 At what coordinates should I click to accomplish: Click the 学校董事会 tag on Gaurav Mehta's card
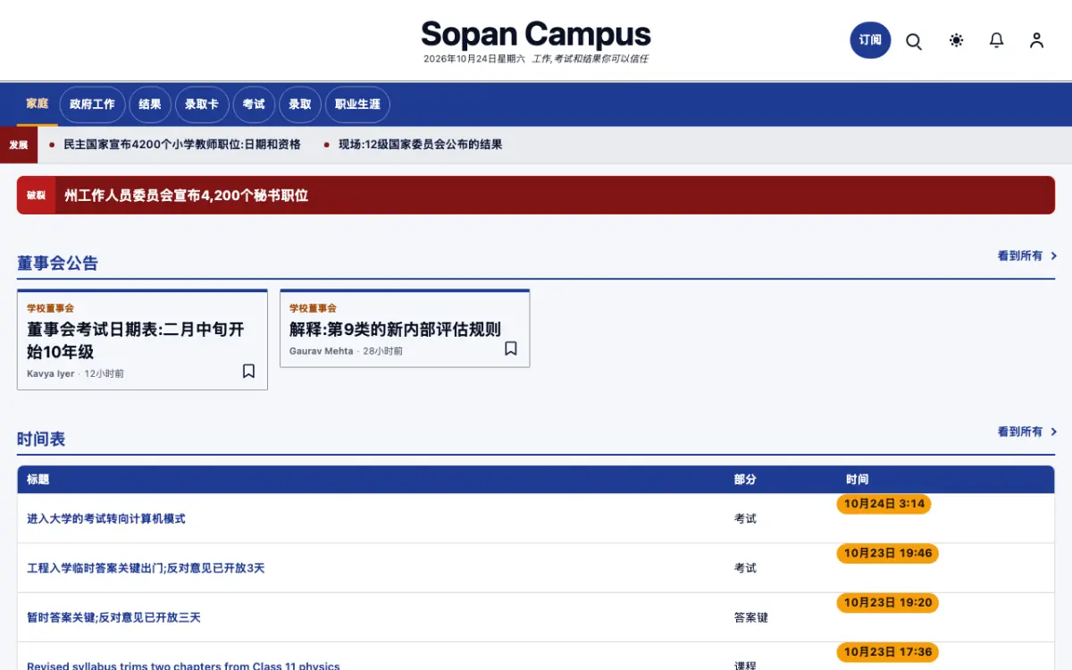coord(313,308)
